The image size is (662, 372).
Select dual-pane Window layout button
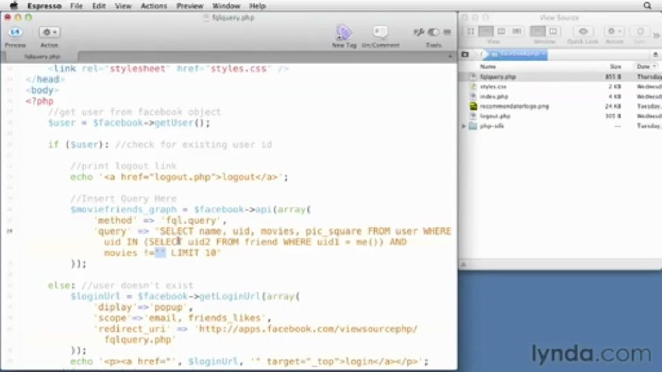coord(552,32)
